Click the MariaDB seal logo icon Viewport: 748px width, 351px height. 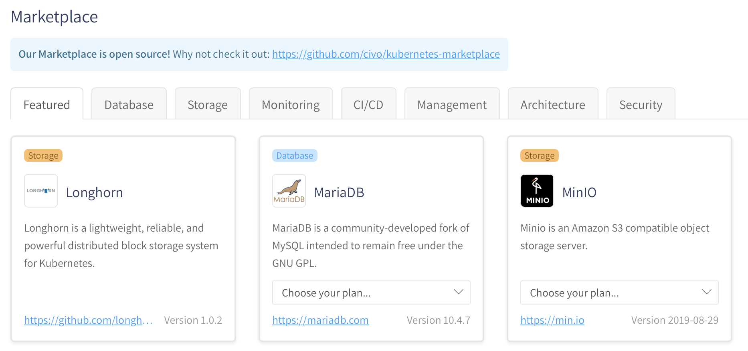click(289, 191)
